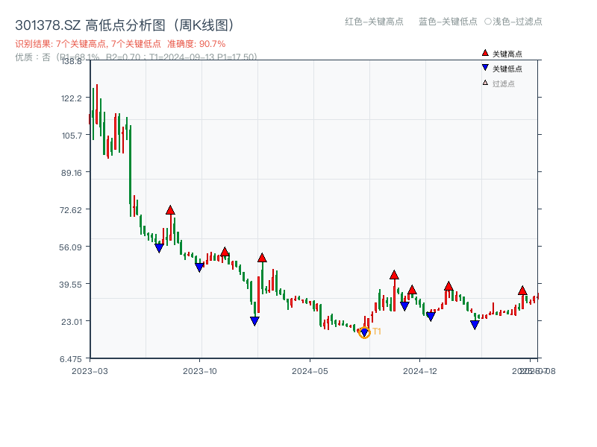Select the blue low-point marker below the 2023 decline
Image resolution: width=597 pixels, height=447 pixels.
coord(254,320)
